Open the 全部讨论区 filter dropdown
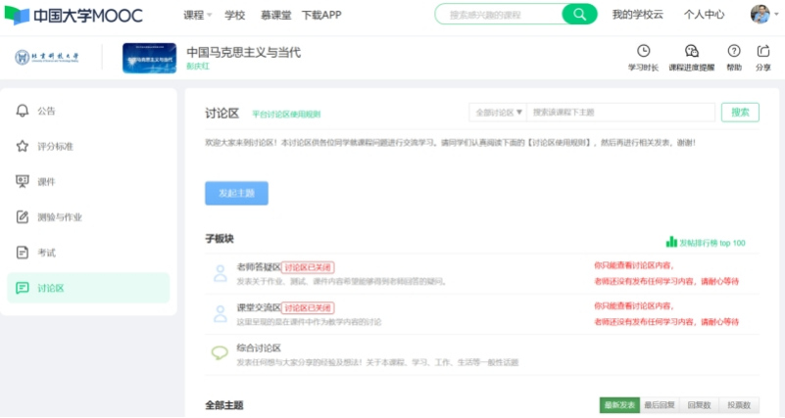785x418 pixels. [x=498, y=113]
